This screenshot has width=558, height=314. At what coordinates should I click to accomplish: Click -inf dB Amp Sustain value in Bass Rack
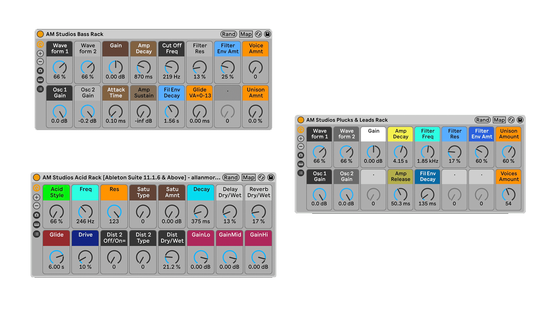[143, 121]
